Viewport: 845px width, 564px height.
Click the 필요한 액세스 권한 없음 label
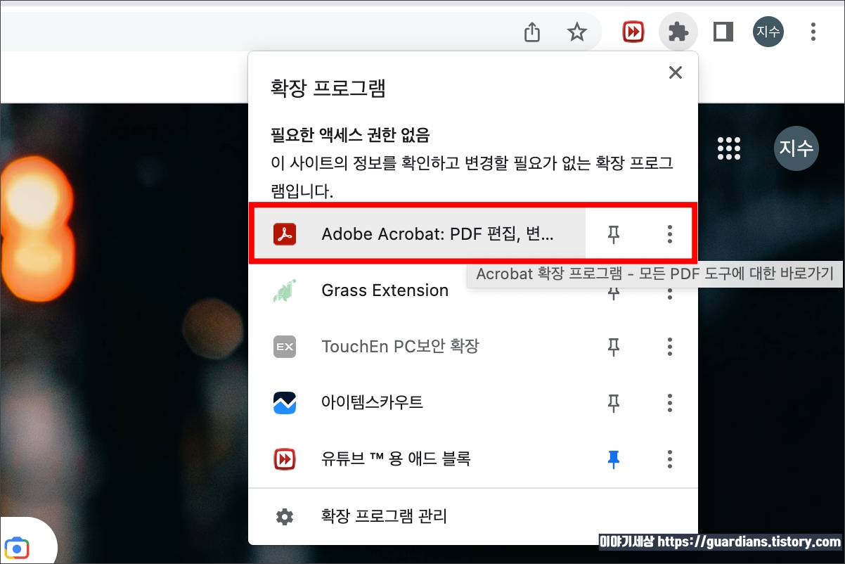pos(350,134)
